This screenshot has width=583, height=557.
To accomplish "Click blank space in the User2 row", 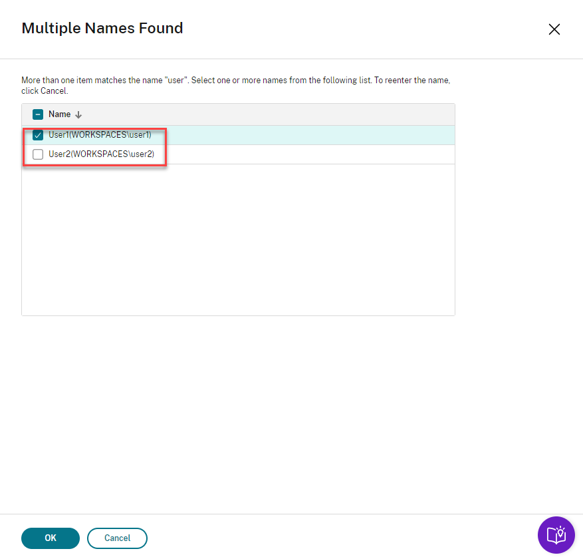I will pyautogui.click(x=306, y=154).
